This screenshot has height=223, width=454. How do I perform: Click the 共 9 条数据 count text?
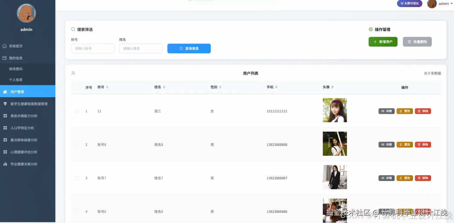[432, 73]
